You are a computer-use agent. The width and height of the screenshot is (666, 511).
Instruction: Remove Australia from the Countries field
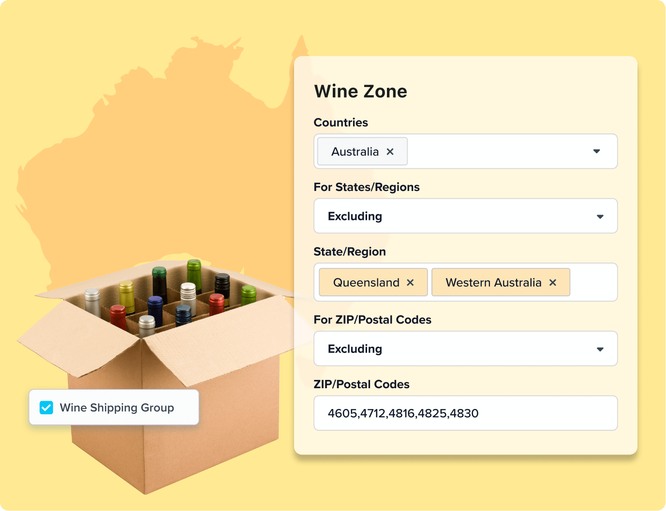click(390, 151)
